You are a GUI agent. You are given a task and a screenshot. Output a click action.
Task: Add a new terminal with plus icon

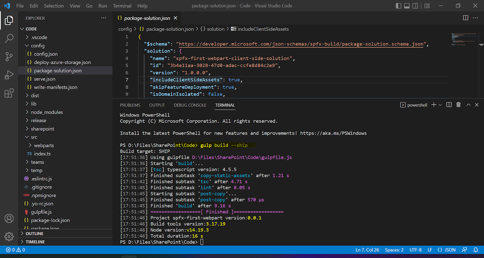pyautogui.click(x=434, y=105)
